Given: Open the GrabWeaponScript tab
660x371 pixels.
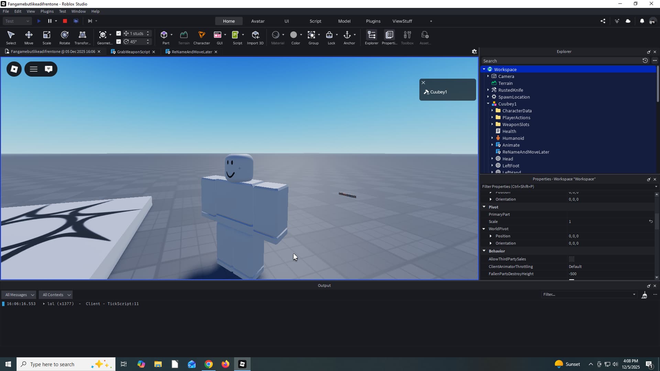Looking at the screenshot, I should [132, 52].
